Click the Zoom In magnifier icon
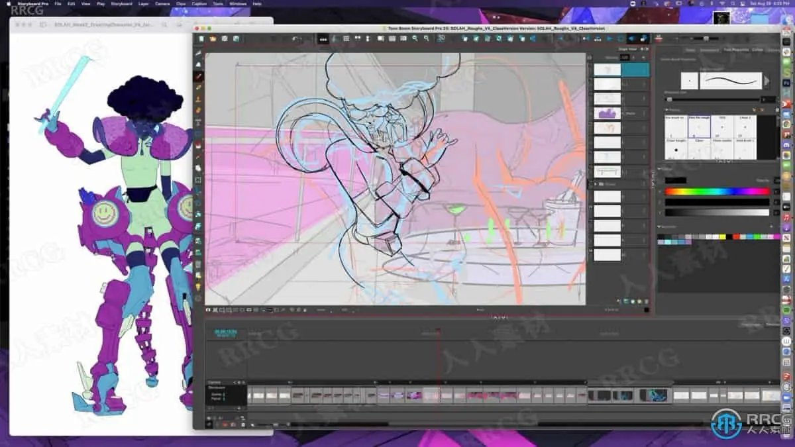 coord(415,39)
